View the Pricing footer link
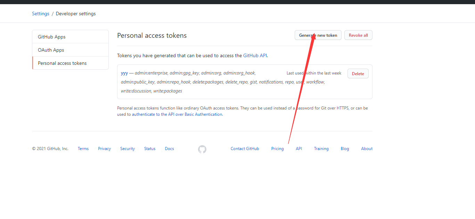Viewport: 475px width, 219px height. (x=277, y=149)
